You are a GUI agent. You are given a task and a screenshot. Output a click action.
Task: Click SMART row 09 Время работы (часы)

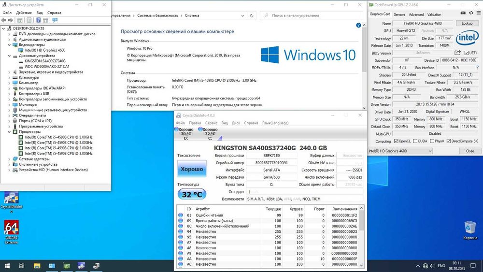point(268,221)
